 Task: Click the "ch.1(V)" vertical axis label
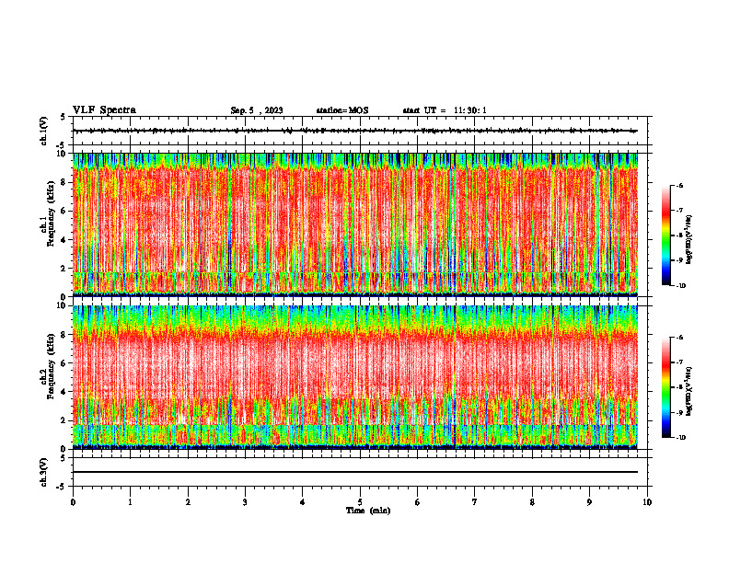point(44,131)
